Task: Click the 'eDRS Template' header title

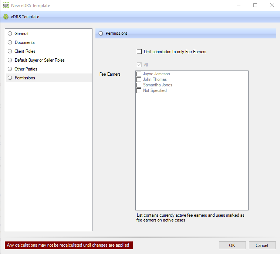Action: pyautogui.click(x=25, y=17)
